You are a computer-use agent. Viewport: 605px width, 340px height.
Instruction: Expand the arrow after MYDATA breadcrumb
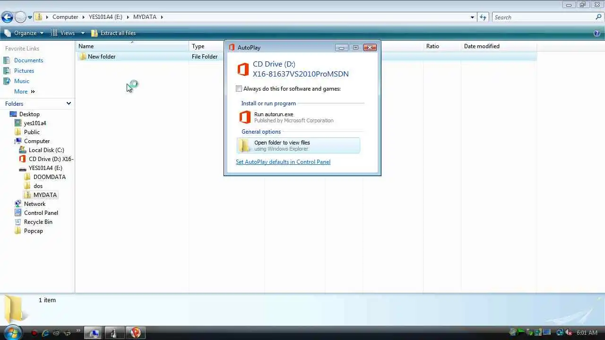click(x=162, y=17)
